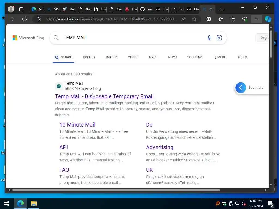Open the tab actions menu icon

pyautogui.click(x=21, y=9)
